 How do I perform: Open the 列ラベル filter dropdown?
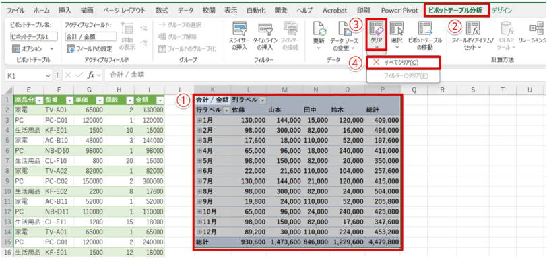point(262,100)
